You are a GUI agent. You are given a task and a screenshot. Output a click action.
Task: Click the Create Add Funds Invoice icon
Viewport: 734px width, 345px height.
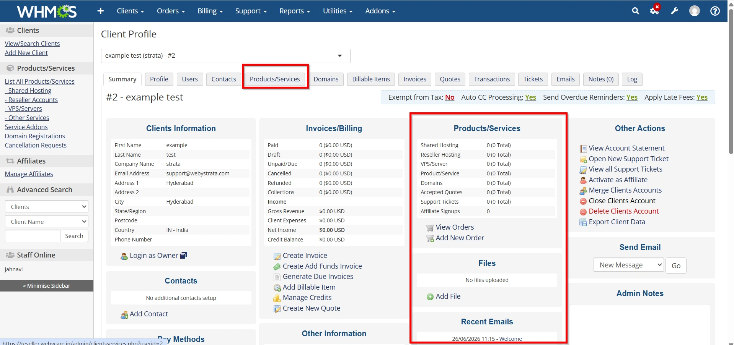tap(277, 267)
